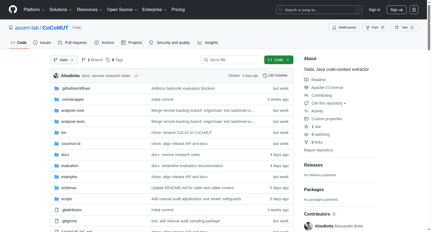Expand Cite this repository dropdown
Image resolution: width=431 pixels, height=232 pixels.
tap(329, 103)
